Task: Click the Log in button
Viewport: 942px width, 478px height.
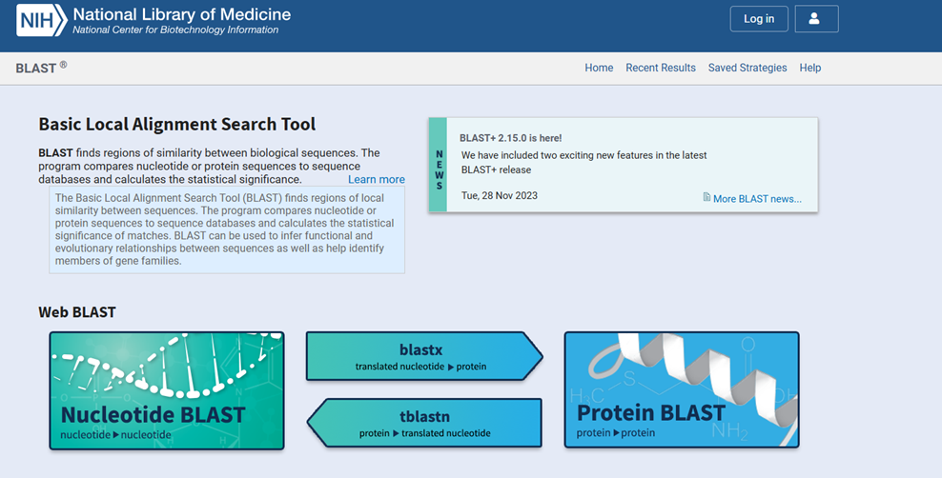Action: tap(759, 19)
